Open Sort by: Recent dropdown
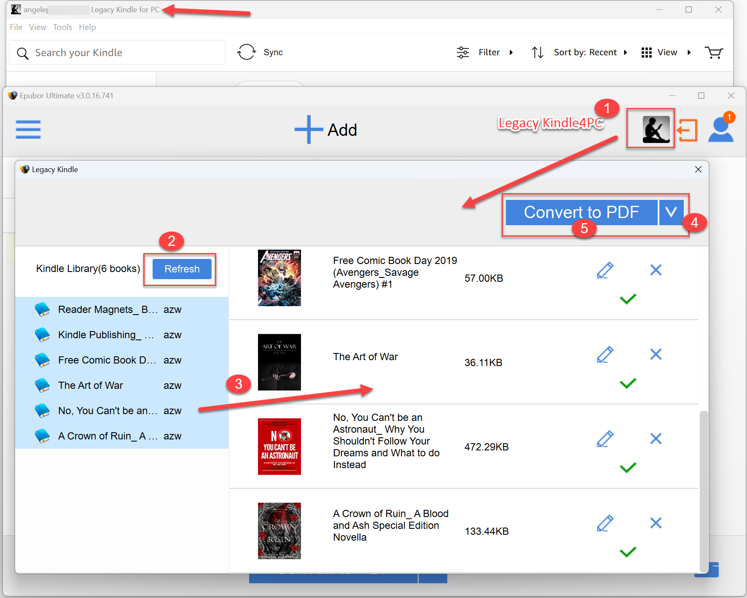747x598 pixels. click(x=580, y=52)
